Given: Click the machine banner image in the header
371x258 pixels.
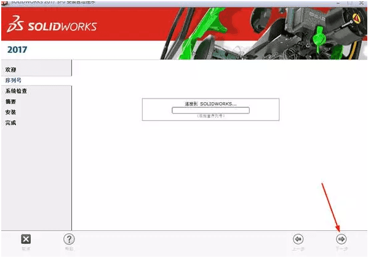Looking at the screenshot, I should tap(258, 31).
